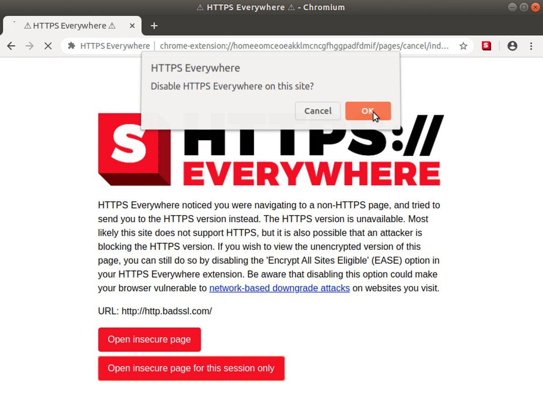The height and width of the screenshot is (412, 543).
Task: Click the red S logo image on page
Action: pyautogui.click(x=134, y=150)
